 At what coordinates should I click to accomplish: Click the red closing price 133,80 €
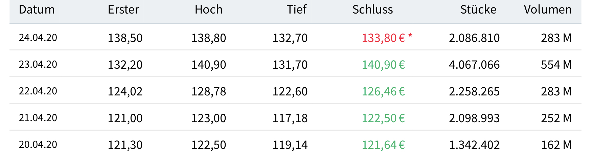coord(383,38)
